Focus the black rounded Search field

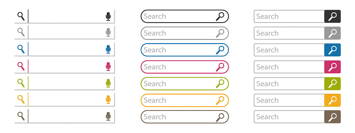[x=185, y=16]
